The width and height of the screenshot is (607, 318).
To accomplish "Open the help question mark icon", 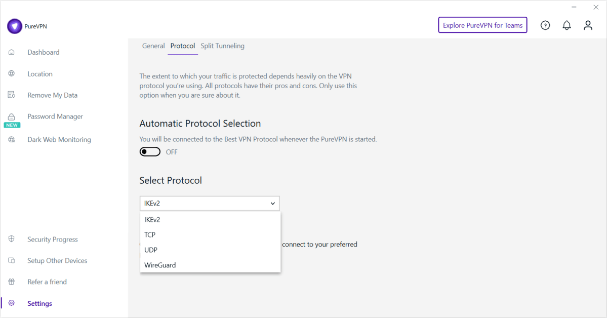I will tap(545, 25).
